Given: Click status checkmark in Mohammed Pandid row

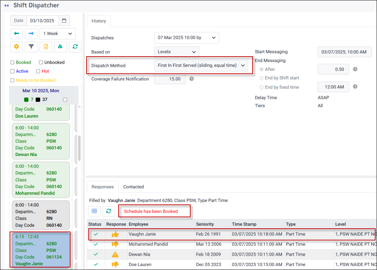Looking at the screenshot, I should pos(96,244).
